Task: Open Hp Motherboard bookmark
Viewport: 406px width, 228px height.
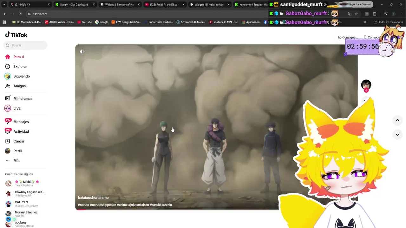Action: click(27, 22)
